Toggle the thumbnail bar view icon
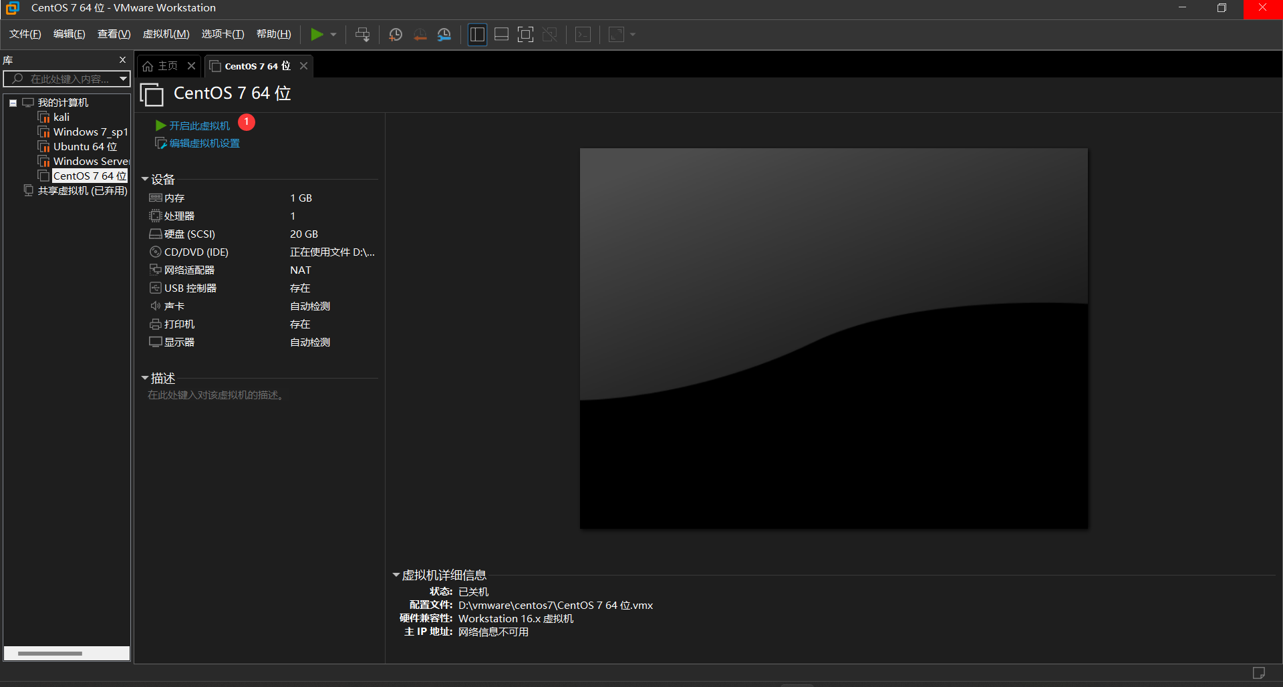The height and width of the screenshot is (687, 1283). [x=501, y=35]
